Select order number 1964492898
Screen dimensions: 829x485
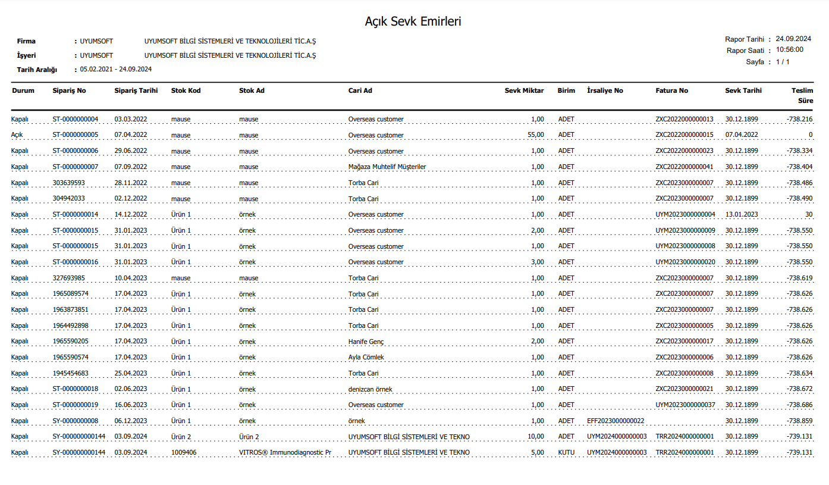[x=70, y=326]
